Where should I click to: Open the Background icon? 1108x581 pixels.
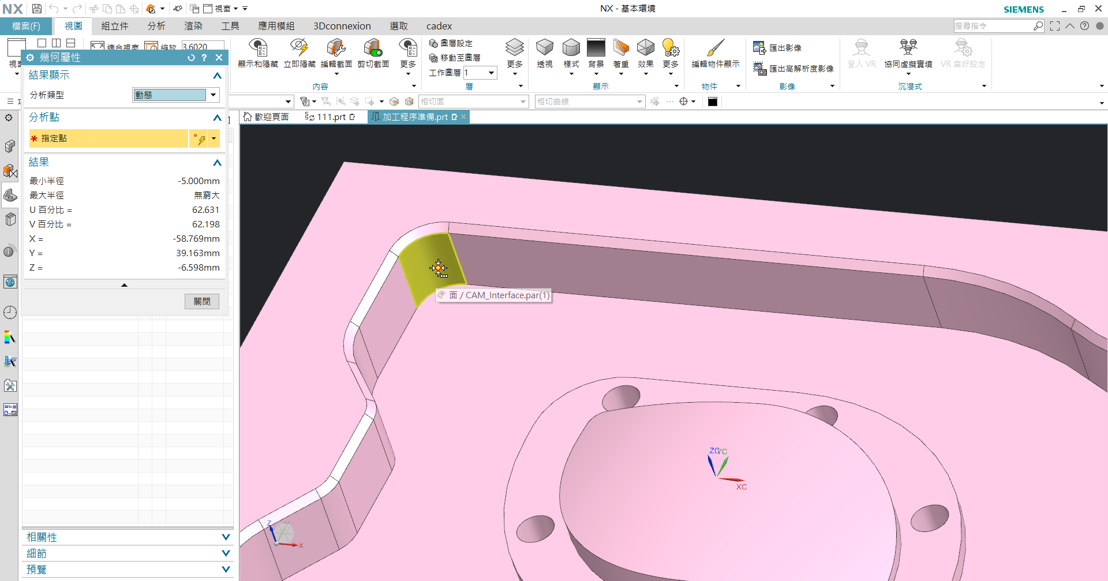point(596,48)
